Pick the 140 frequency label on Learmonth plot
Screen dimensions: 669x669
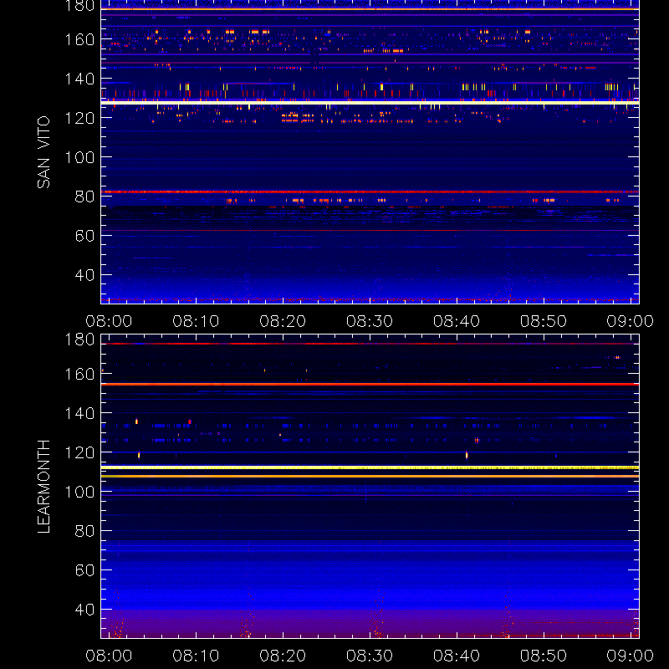(x=79, y=413)
